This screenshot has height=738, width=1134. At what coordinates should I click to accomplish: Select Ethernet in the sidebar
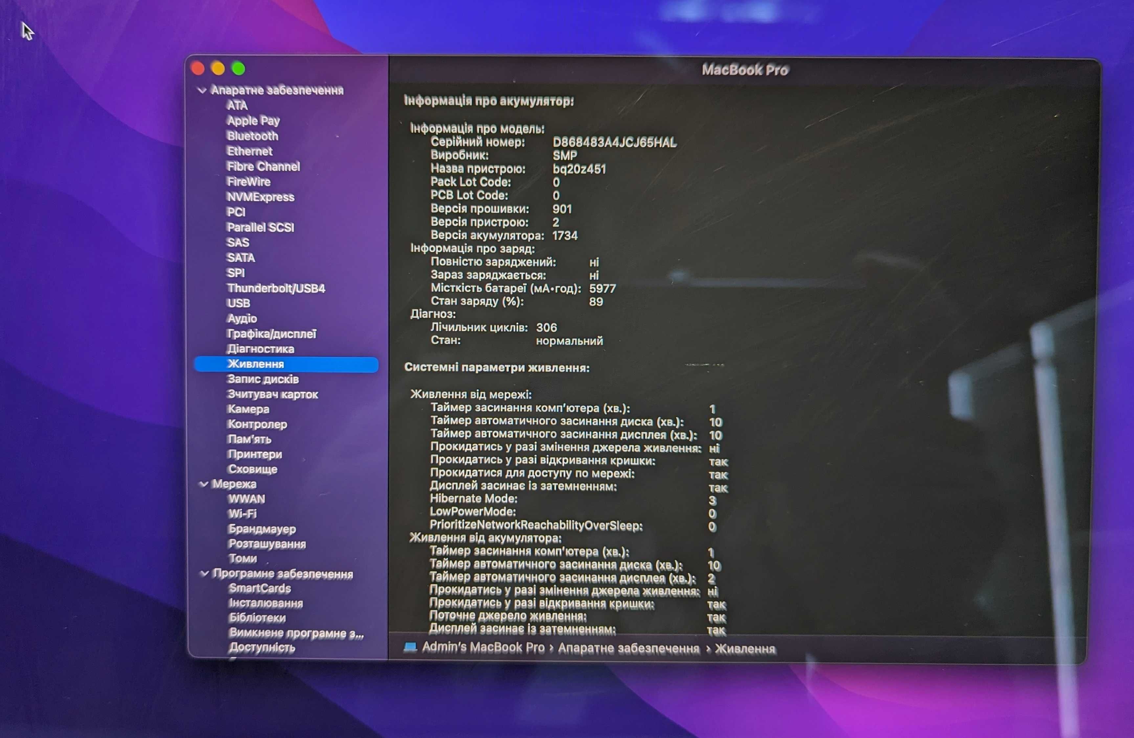[x=249, y=151]
